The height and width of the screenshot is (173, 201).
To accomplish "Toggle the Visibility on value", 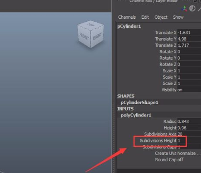I will 189,90.
